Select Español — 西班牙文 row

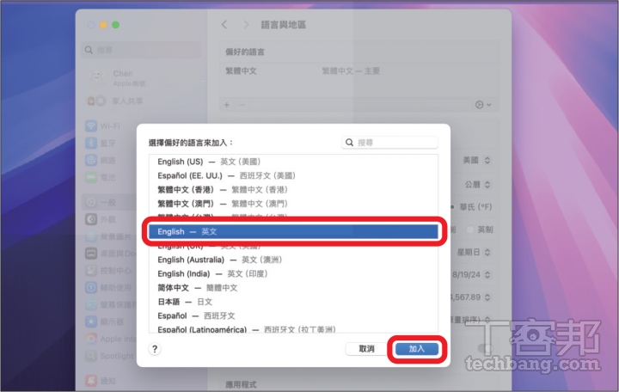(293, 315)
